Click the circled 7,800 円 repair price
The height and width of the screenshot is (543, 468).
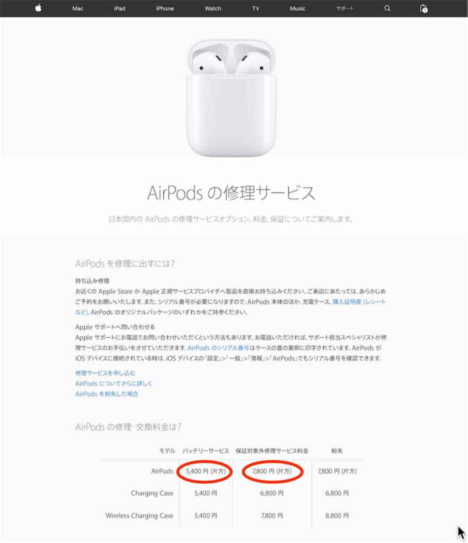[x=272, y=471]
